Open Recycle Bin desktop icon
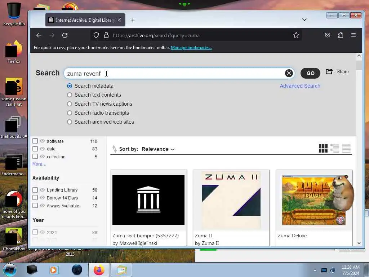 (x=14, y=14)
